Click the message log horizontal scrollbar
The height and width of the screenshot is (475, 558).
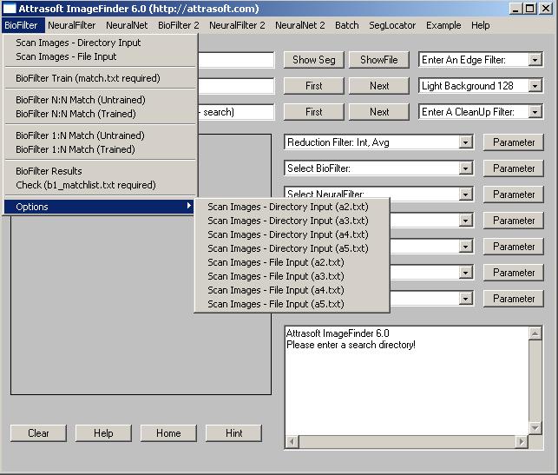[x=414, y=442]
